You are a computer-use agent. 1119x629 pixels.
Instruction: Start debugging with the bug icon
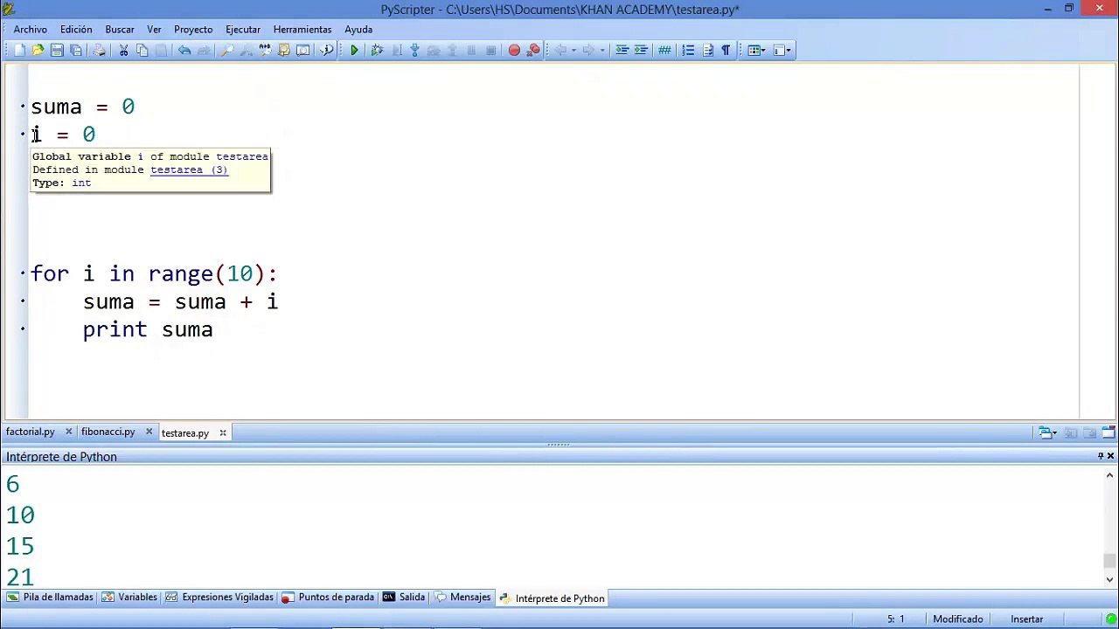pos(377,50)
